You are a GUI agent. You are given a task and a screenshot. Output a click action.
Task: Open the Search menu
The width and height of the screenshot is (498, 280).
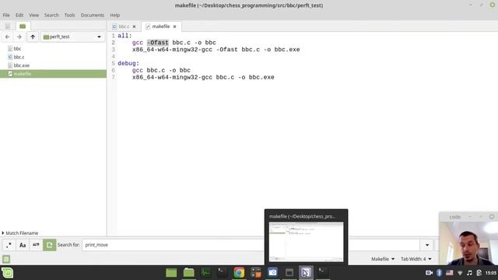(x=51, y=16)
